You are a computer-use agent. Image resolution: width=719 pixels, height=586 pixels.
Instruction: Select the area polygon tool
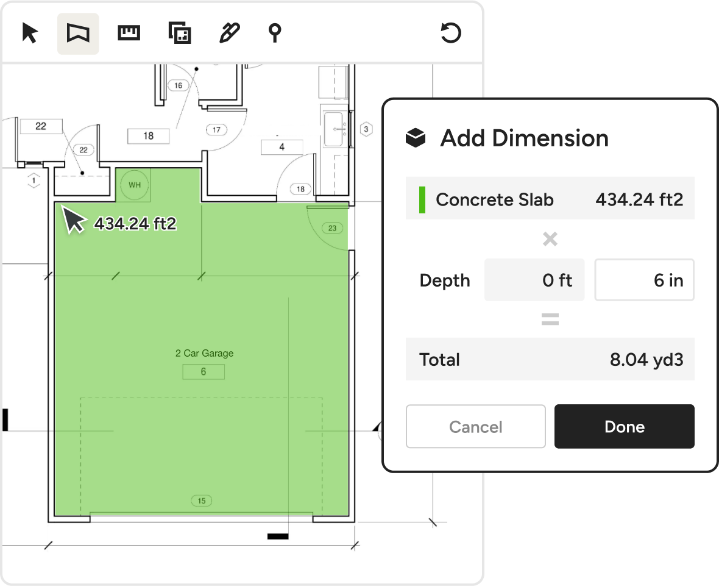(x=78, y=34)
